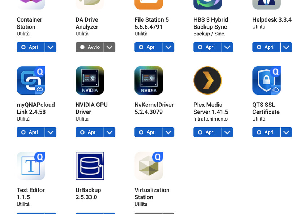The image size is (305, 214).
Task: Click the Plex Media Server 1.41.5 title
Action: (x=211, y=108)
